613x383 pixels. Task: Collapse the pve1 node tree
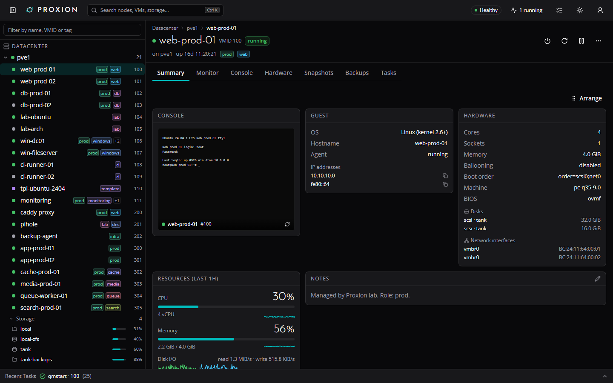click(6, 57)
